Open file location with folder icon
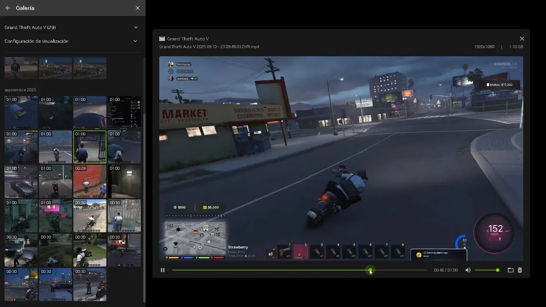 (510, 270)
